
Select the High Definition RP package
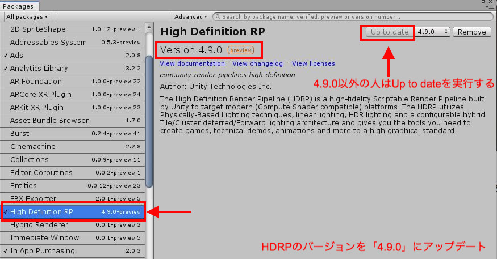pos(73,211)
